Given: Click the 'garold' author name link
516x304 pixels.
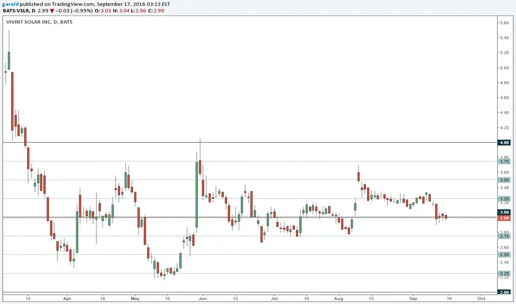Looking at the screenshot, I should coord(11,4).
